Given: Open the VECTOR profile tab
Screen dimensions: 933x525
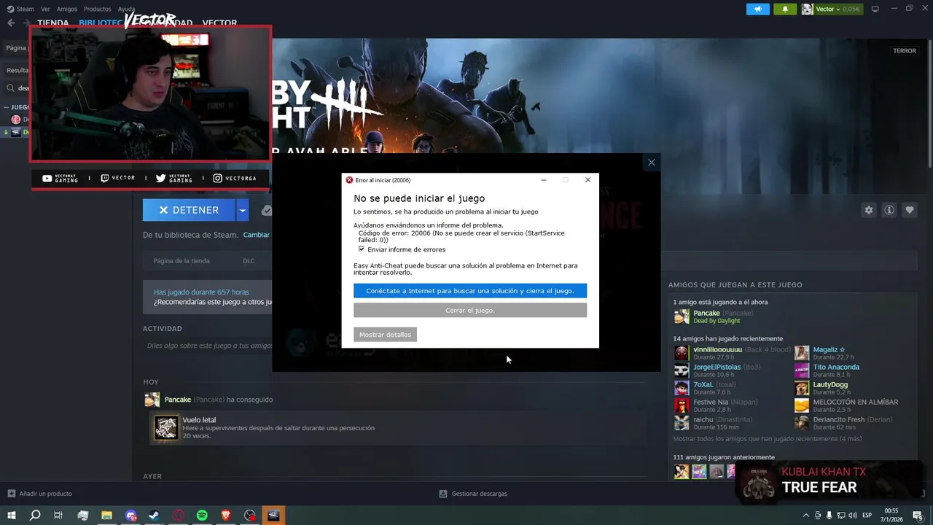Looking at the screenshot, I should (219, 23).
